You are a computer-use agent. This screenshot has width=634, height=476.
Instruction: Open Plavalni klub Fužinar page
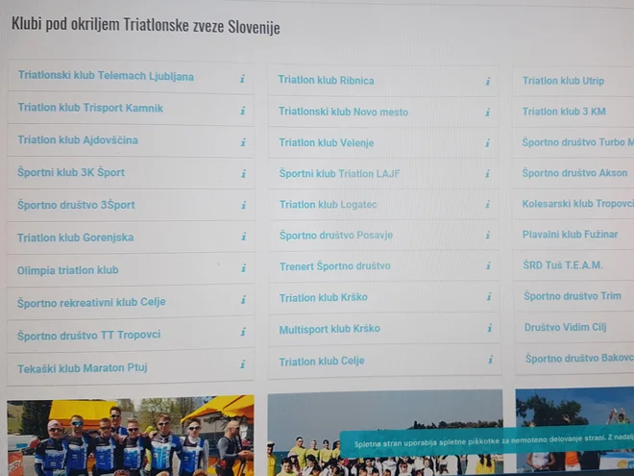pyautogui.click(x=570, y=235)
